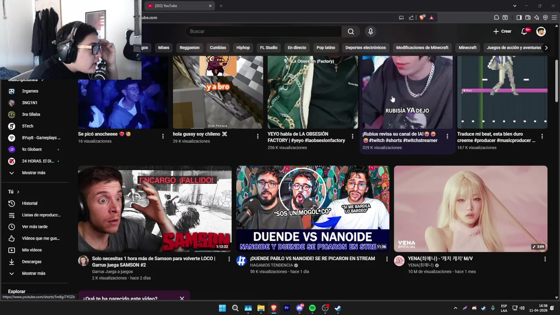Click the install app icon in address bar
This screenshot has width=560, height=315.
click(x=401, y=17)
